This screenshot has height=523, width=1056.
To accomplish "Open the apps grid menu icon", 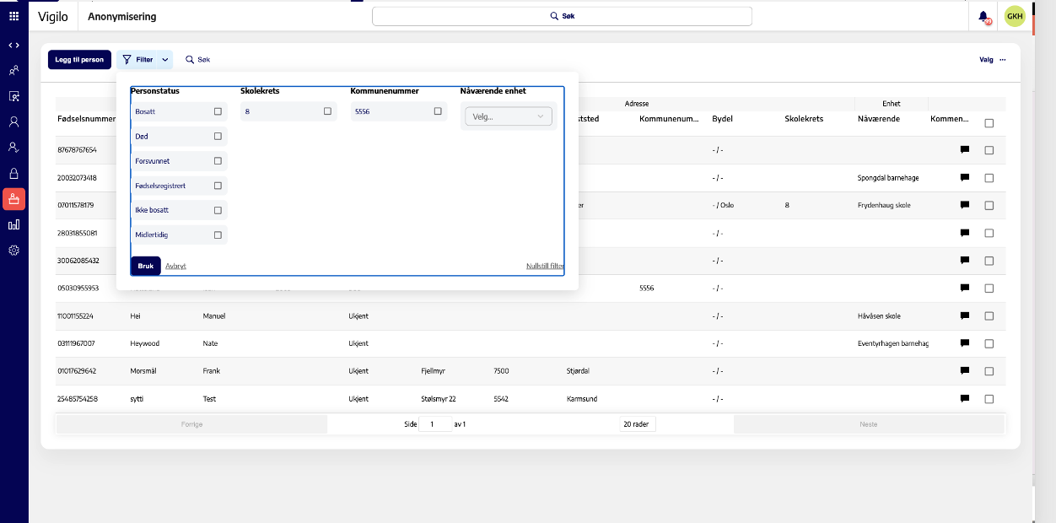I will pos(13,16).
